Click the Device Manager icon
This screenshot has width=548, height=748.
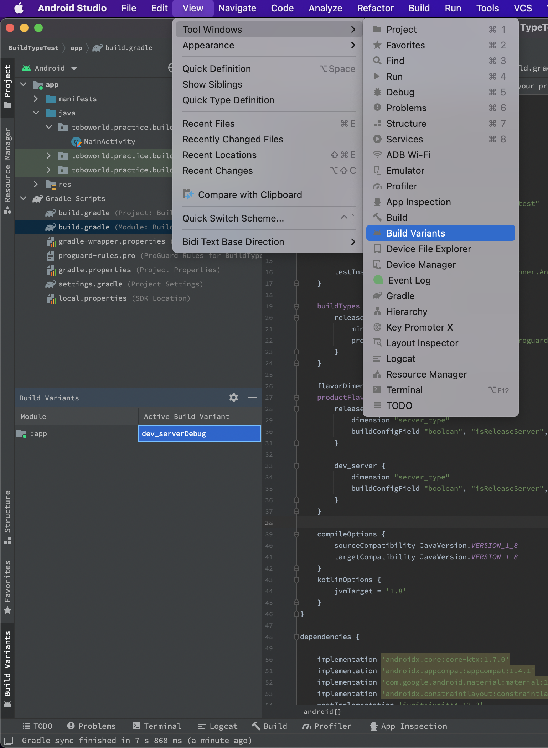377,265
